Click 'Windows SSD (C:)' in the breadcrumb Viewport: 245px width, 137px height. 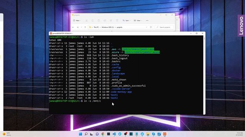(x=108, y=27)
